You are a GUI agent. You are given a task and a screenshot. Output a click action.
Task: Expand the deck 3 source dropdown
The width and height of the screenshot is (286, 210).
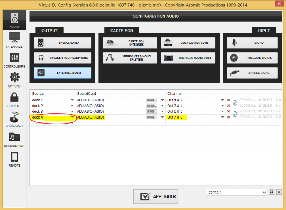[x=72, y=111]
